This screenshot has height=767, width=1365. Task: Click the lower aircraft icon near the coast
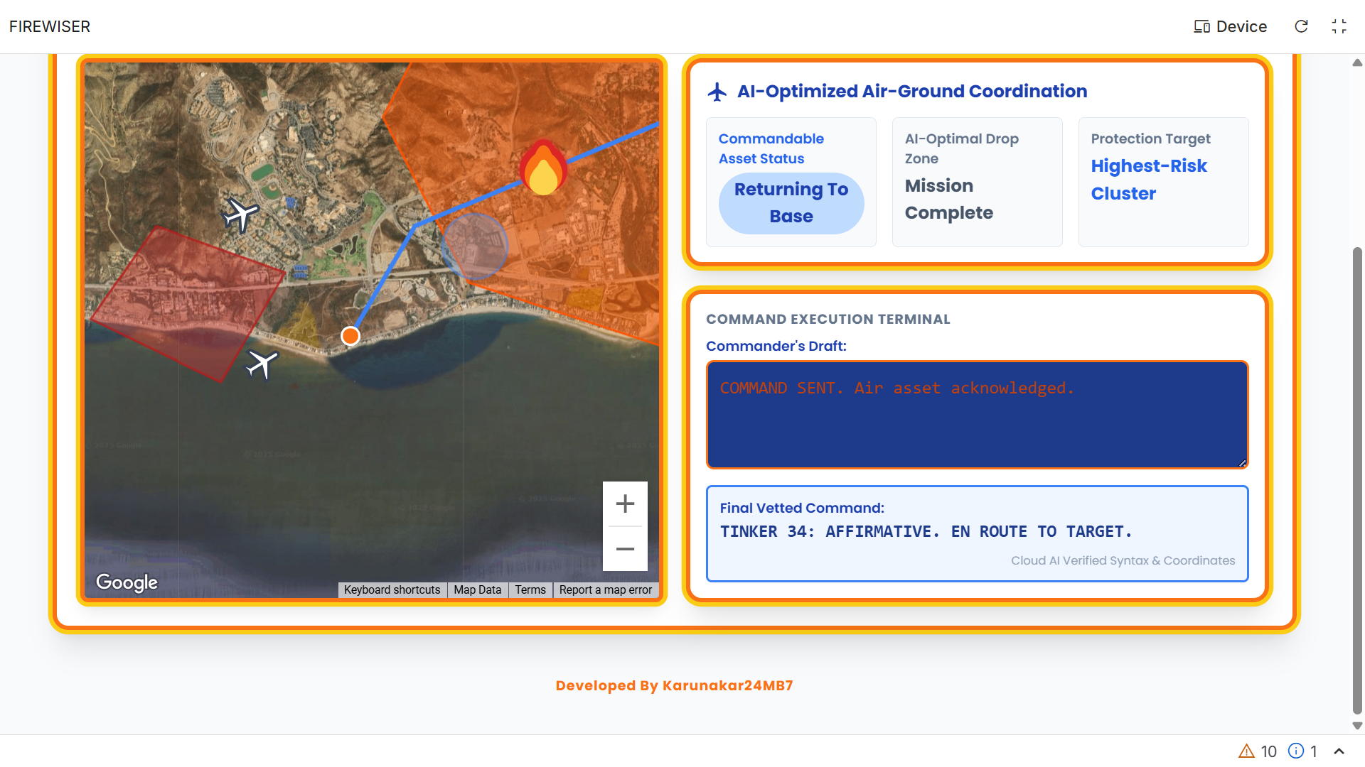pyautogui.click(x=262, y=364)
